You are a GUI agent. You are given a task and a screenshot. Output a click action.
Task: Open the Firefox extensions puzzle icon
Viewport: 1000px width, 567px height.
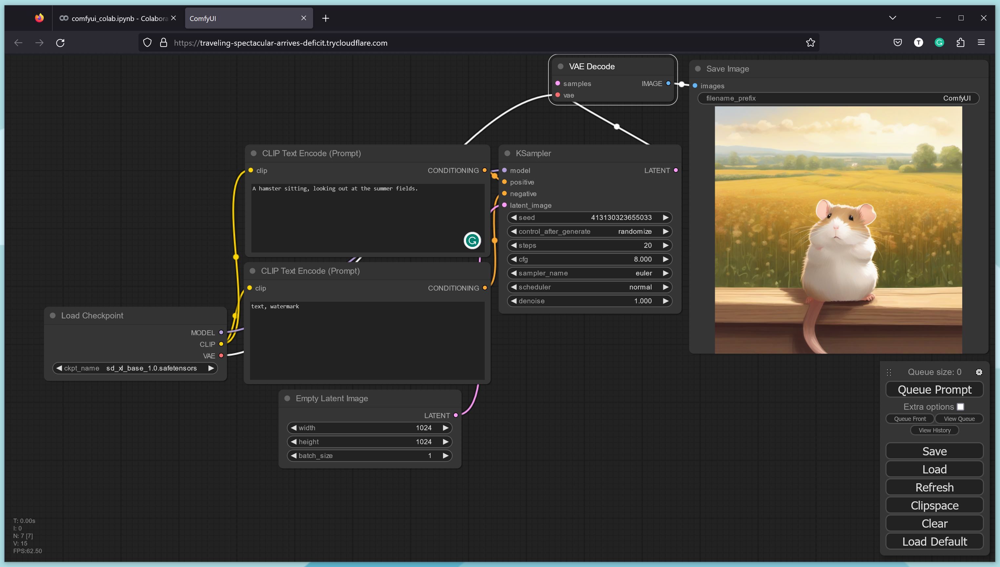[960, 43]
